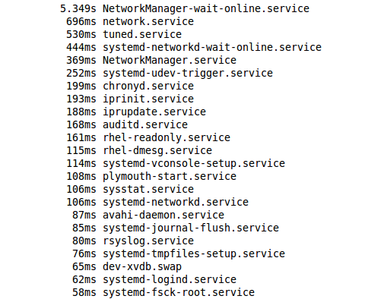
Task: Select plymouth-start.service line
Action: 151,176
